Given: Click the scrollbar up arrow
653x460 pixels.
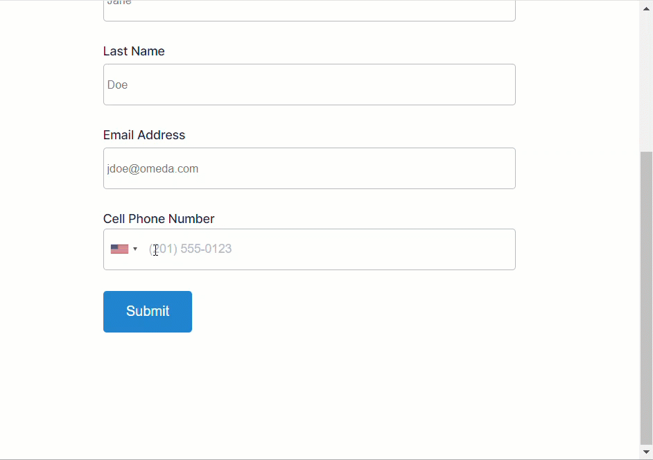Looking at the screenshot, I should (x=646, y=4).
